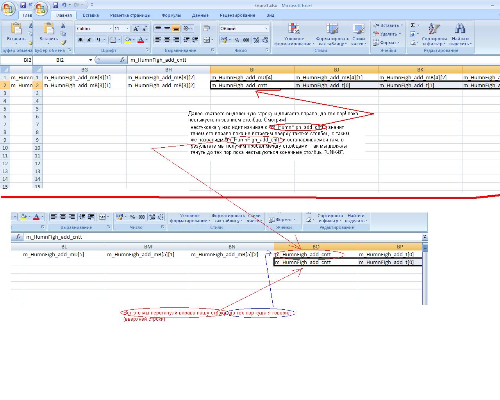
Task: Expand the BI2 name box dropdown arrow
Action: point(91,60)
